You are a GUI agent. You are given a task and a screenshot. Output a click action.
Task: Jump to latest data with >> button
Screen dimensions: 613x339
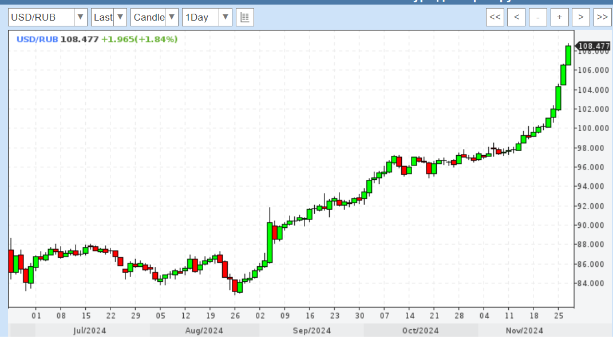pos(602,17)
